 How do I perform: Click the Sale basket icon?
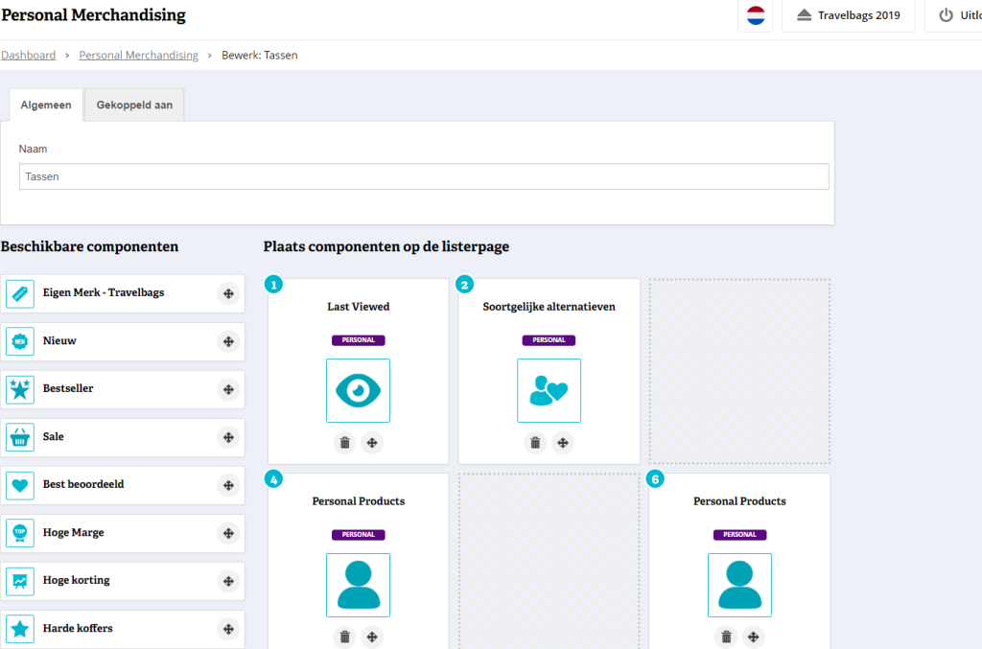pyautogui.click(x=20, y=437)
